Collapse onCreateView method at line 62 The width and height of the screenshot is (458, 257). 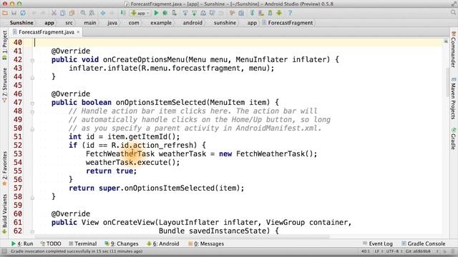pos(32,232)
